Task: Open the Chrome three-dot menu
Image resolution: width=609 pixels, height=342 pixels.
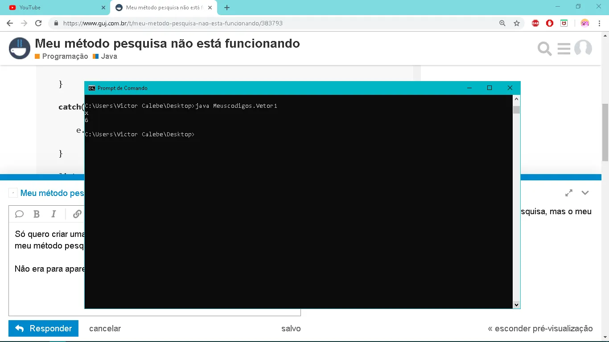Action: (599, 23)
